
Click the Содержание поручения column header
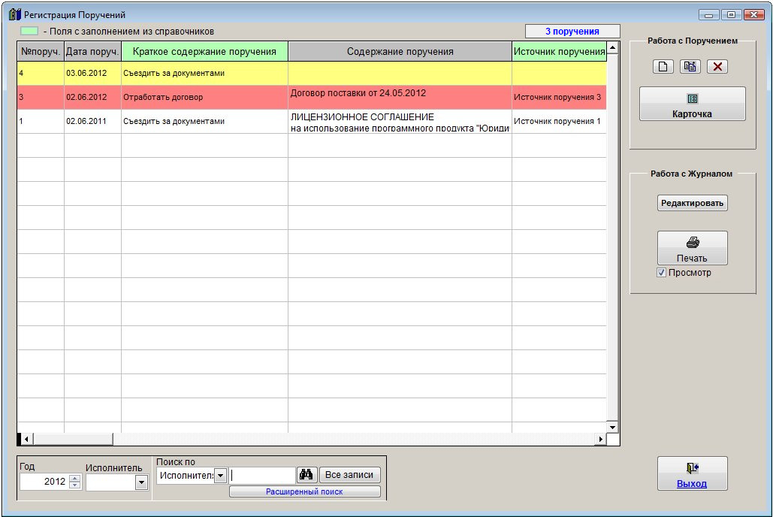tap(400, 52)
